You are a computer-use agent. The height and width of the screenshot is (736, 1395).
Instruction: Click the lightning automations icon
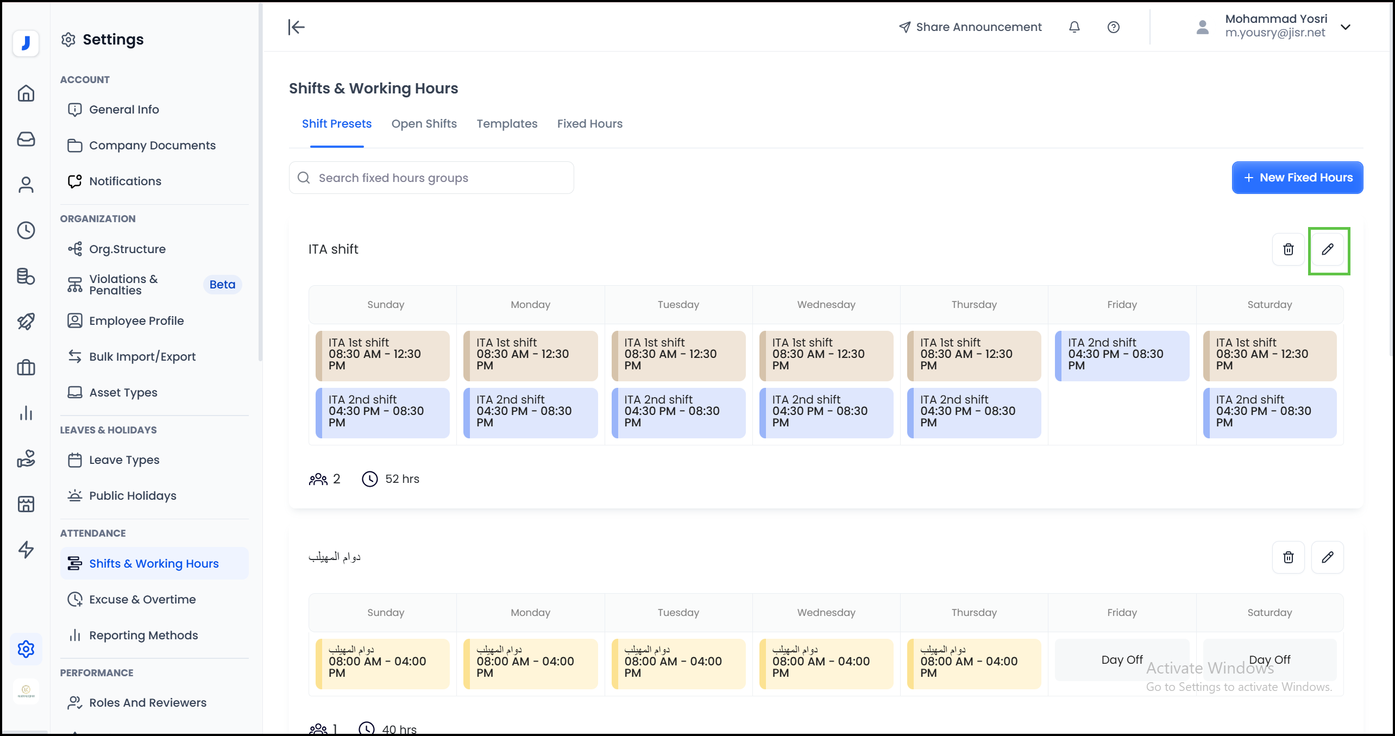pyautogui.click(x=26, y=550)
